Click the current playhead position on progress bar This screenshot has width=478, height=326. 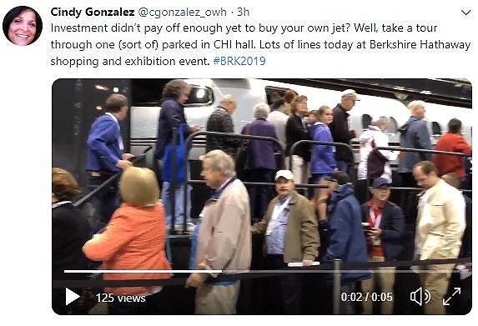[222, 271]
